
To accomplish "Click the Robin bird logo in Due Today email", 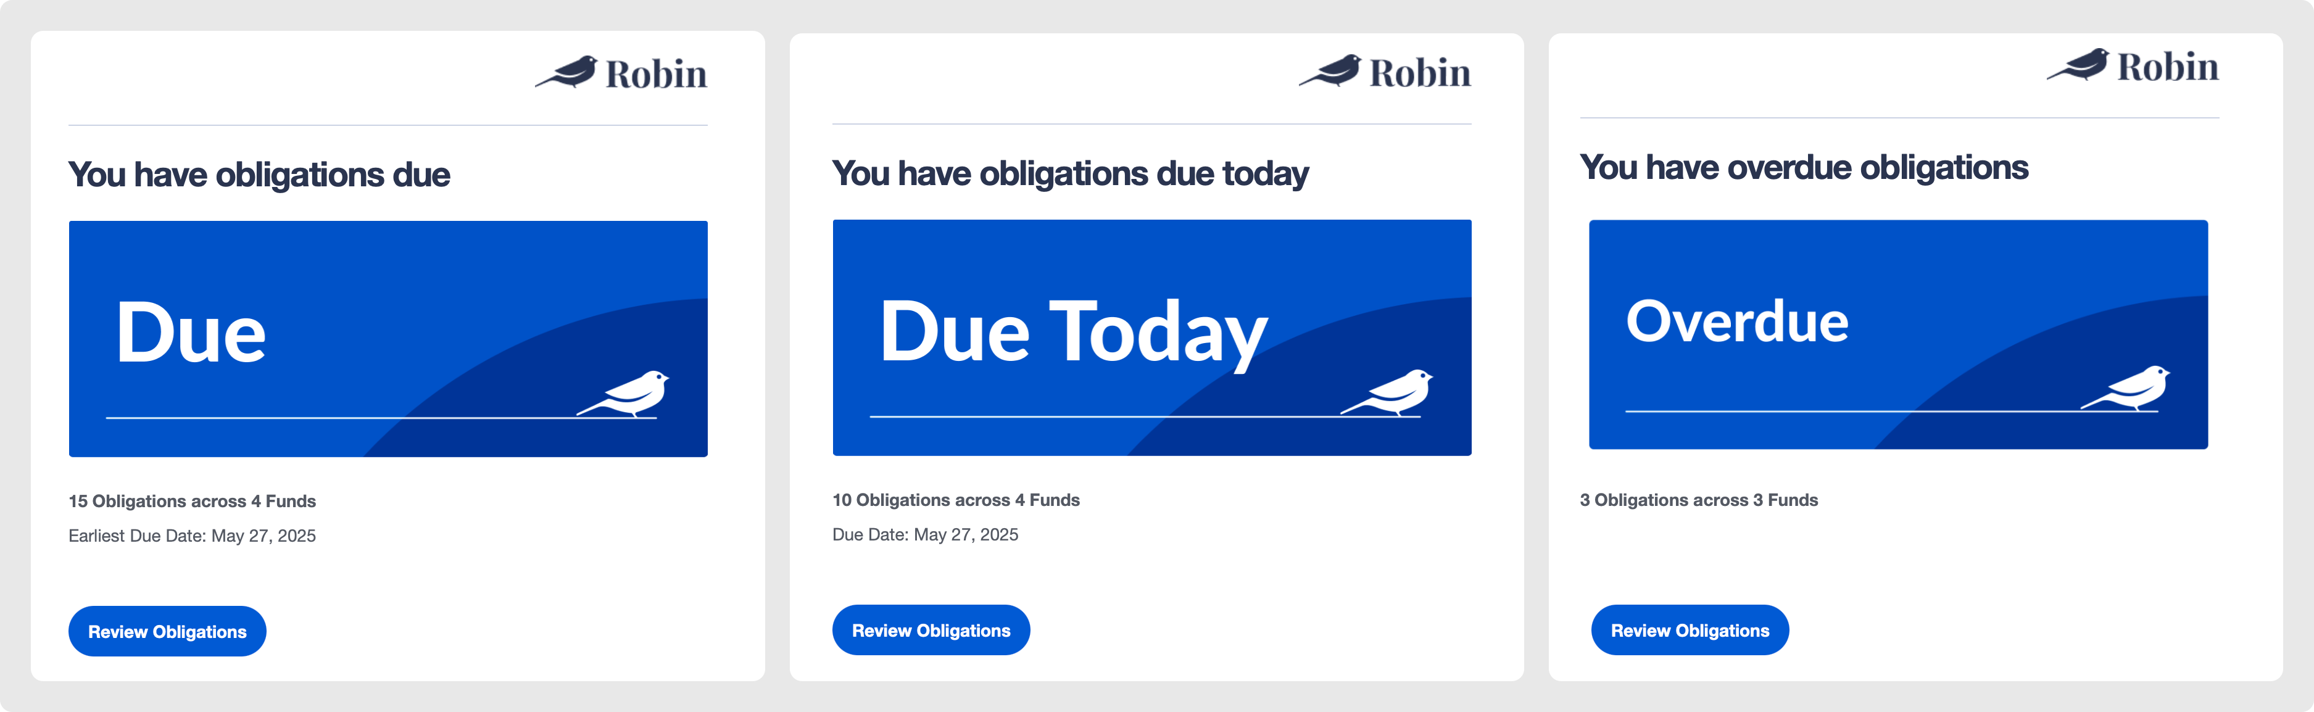I will click(x=1330, y=70).
